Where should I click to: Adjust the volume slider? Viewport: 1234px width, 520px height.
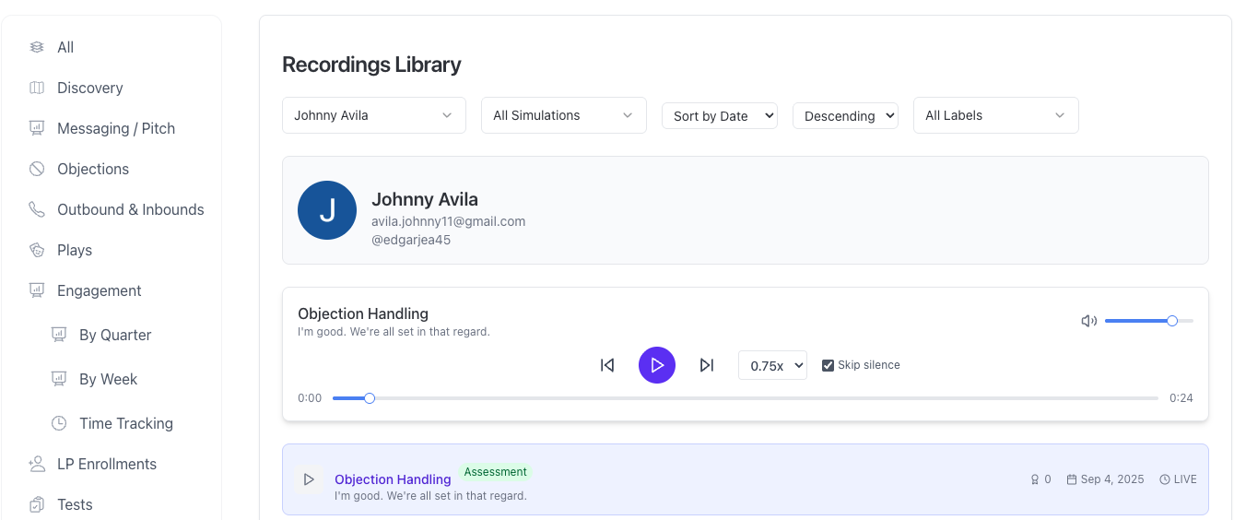pyautogui.click(x=1149, y=321)
